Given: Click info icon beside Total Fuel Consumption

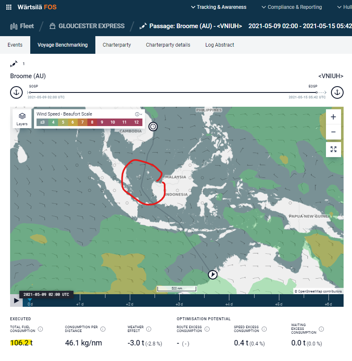Looking at the screenshot, I should coord(40,329).
